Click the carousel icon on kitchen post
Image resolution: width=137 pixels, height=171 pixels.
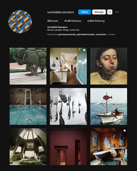[84, 50]
